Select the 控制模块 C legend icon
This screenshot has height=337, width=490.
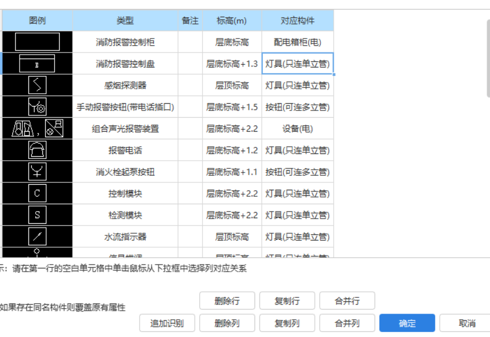[37, 193]
